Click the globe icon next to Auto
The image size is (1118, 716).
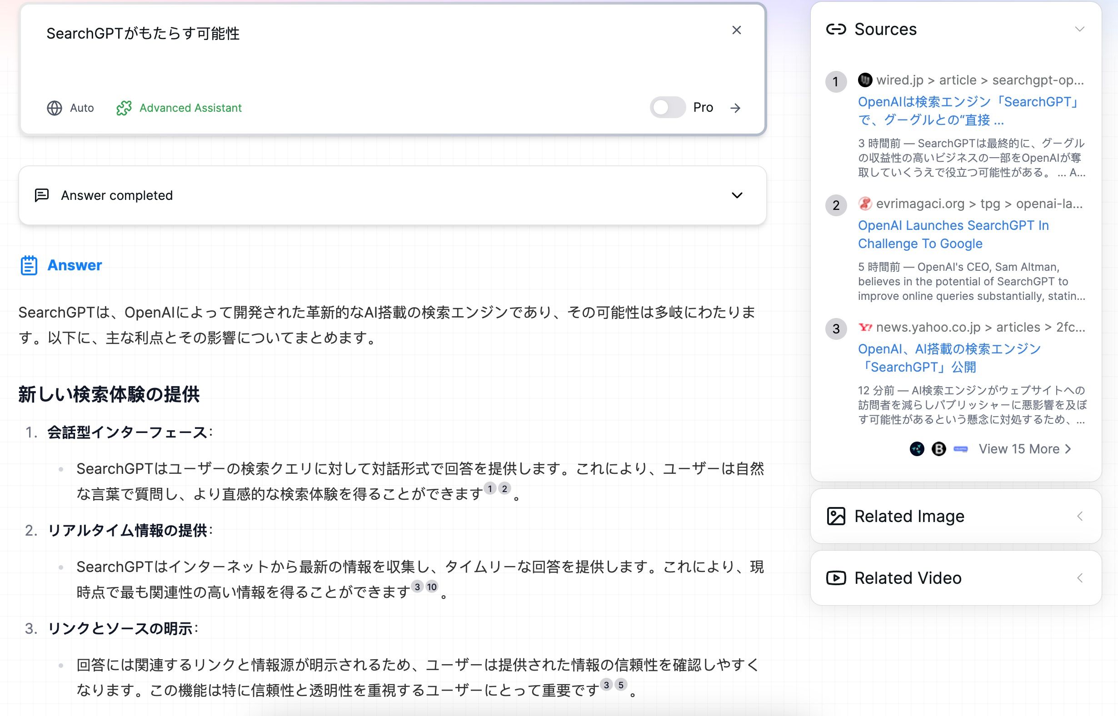55,108
